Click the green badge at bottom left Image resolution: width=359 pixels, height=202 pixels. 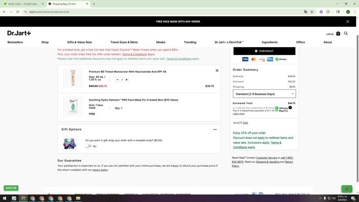pos(11,188)
